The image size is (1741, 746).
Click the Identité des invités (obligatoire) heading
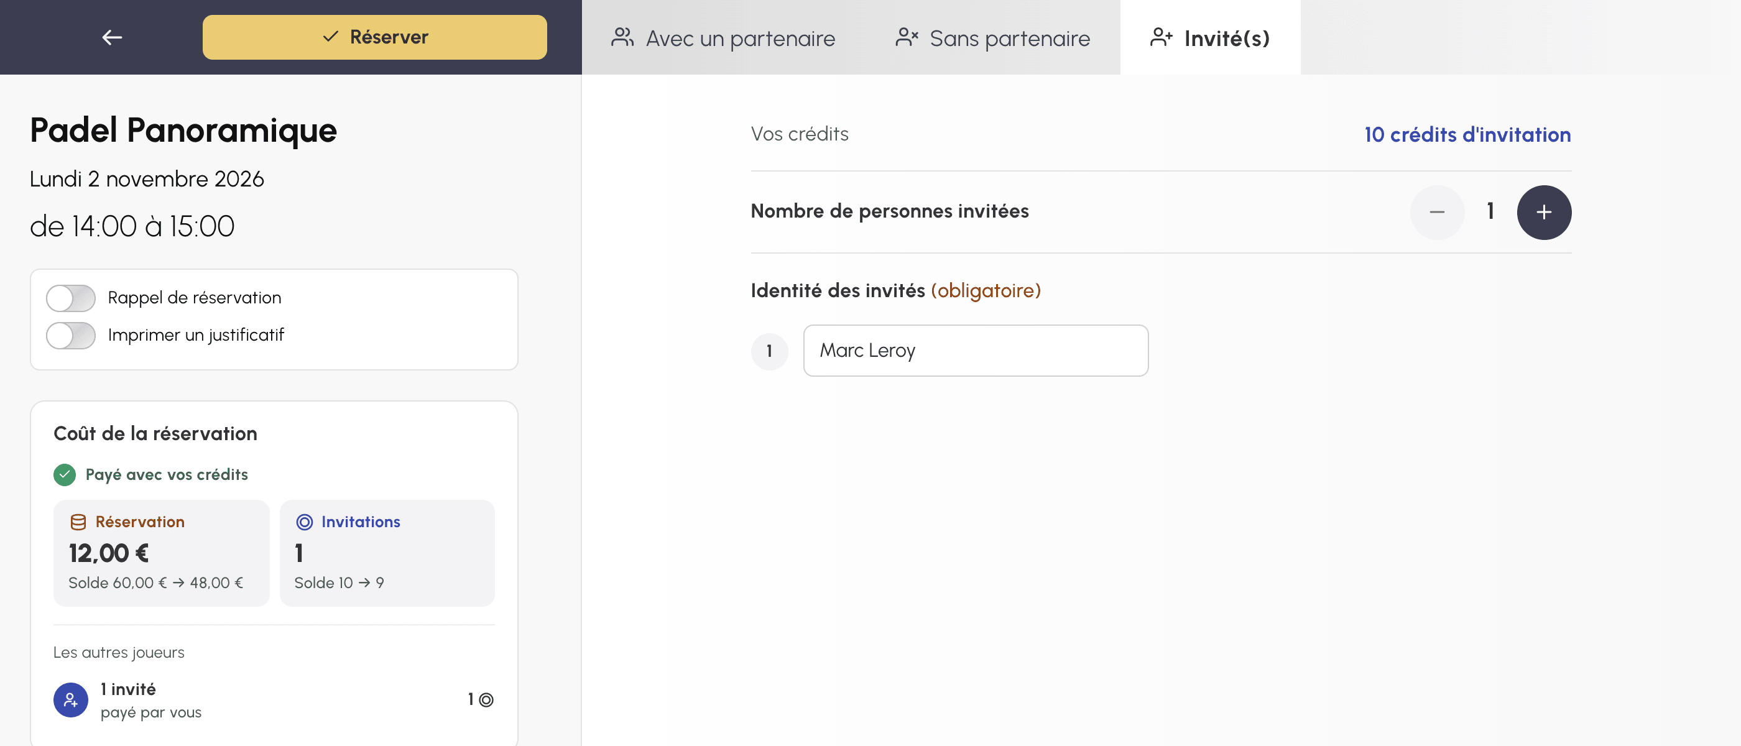(x=895, y=290)
